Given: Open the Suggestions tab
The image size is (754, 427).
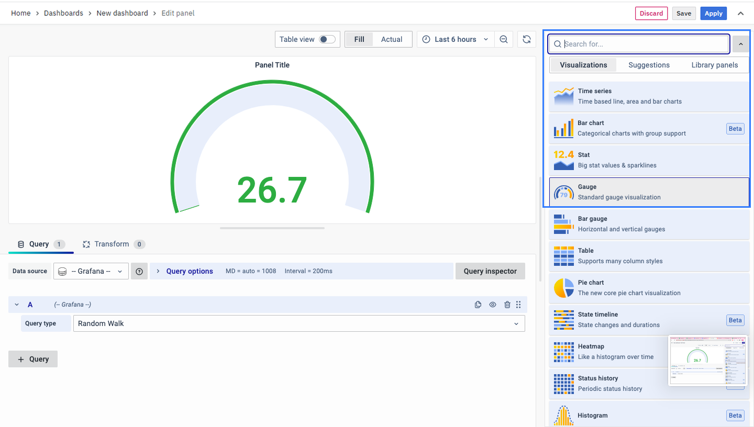Looking at the screenshot, I should 649,65.
